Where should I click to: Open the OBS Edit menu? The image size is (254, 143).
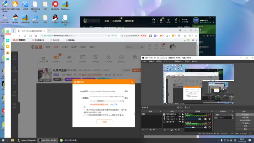(x=152, y=61)
